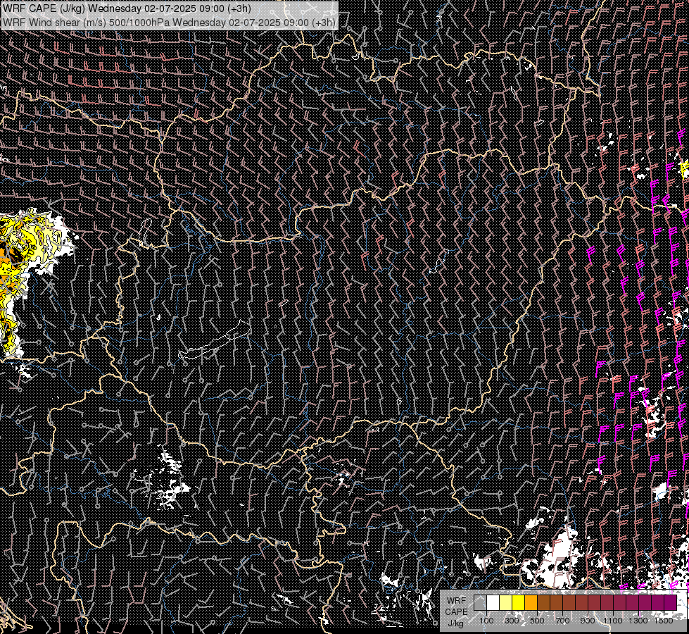689x634 pixels.
Task: Click the gray swatch in the CAPE legend
Action: (480, 603)
